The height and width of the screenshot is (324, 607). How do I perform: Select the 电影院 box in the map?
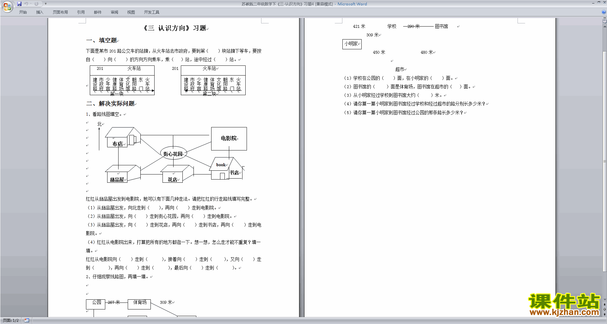[229, 138]
